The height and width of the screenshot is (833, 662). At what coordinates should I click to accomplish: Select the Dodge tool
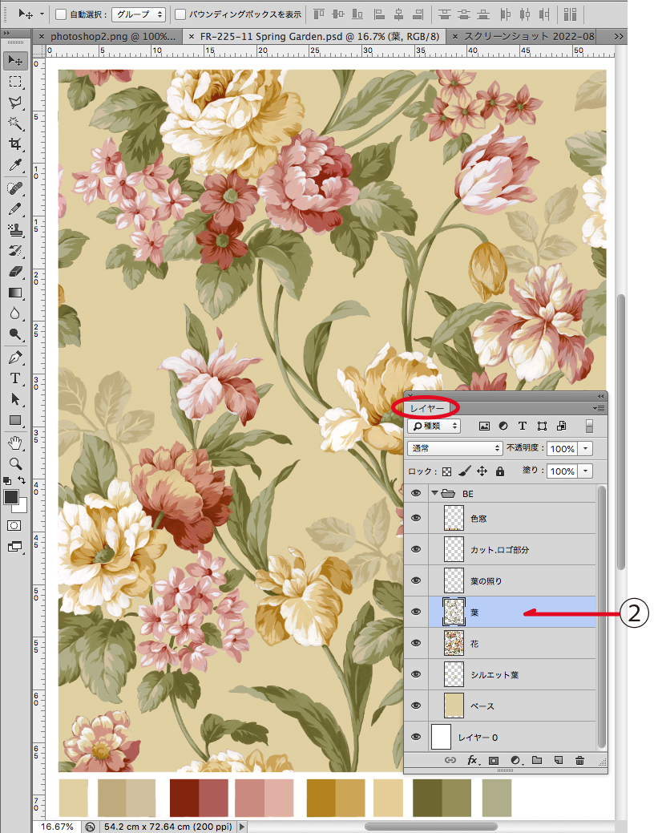[15, 334]
